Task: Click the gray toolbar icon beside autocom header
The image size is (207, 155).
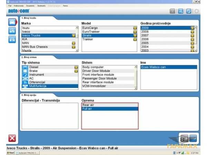Action: tap(172, 11)
